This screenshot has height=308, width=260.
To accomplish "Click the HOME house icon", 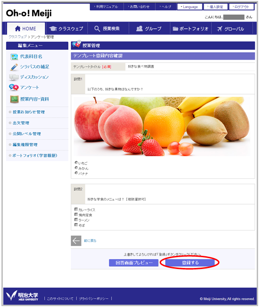I will coord(17,29).
